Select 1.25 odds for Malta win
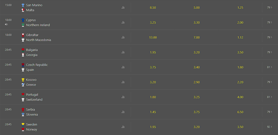The width and height of the screenshot is (278, 135). (x=240, y=8)
